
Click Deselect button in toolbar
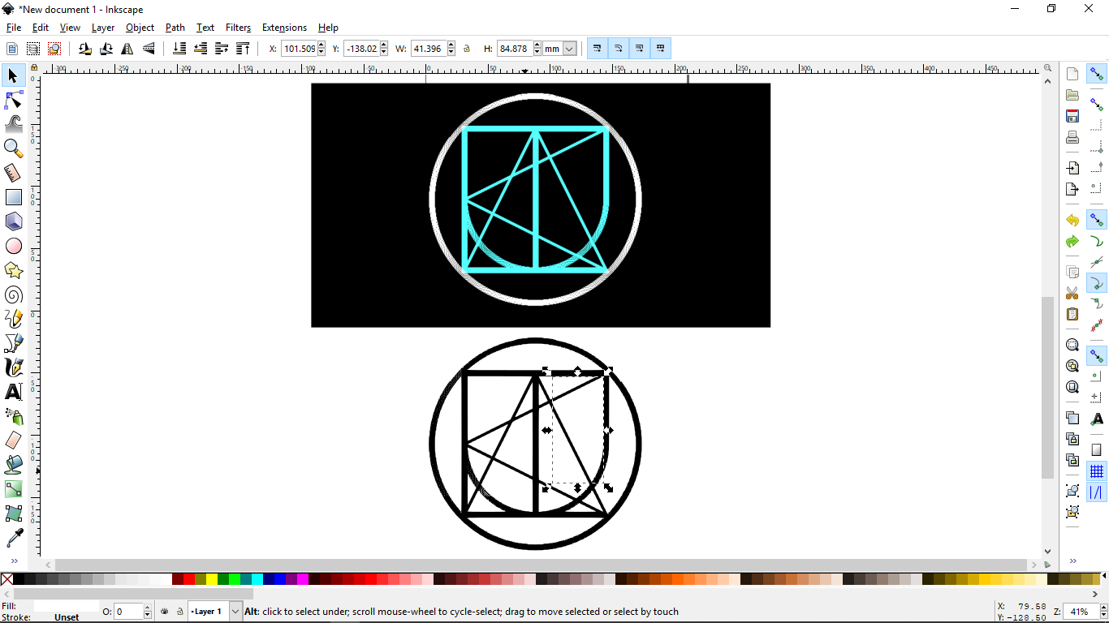click(54, 49)
